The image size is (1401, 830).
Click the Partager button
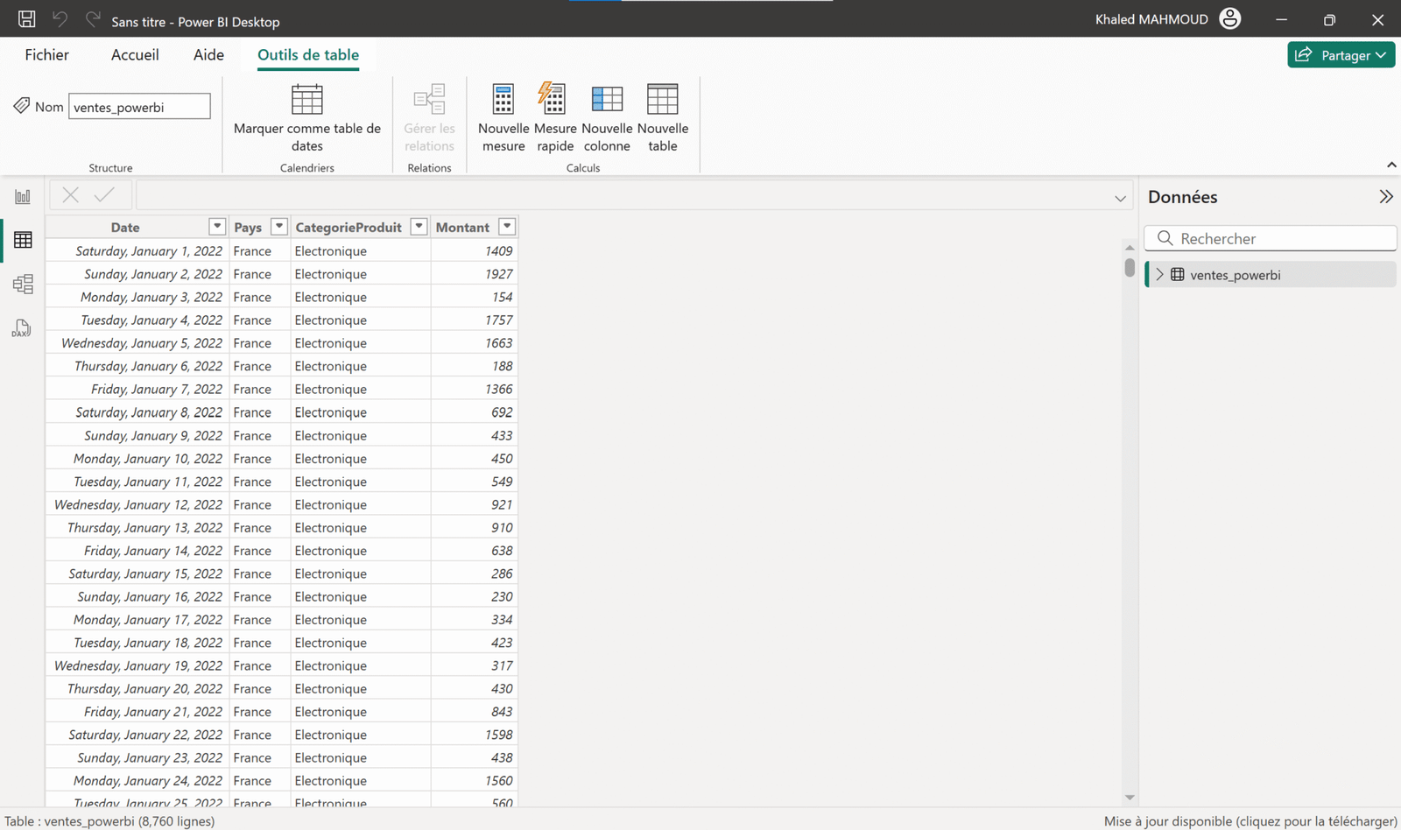[x=1341, y=54]
